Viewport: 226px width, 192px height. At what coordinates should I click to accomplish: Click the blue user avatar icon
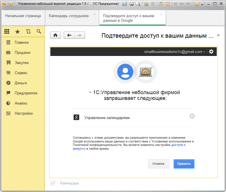125,72
